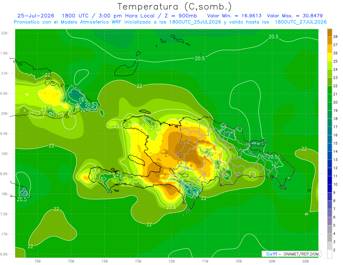The height and width of the screenshot is (265, 343).
Task: Click the purple color bar segment between 7 and 8
Action: pos(330,205)
